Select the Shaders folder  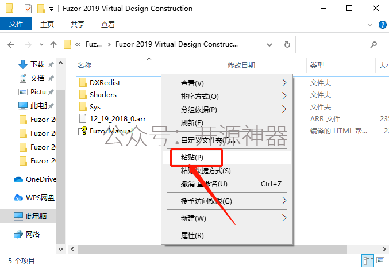point(103,95)
